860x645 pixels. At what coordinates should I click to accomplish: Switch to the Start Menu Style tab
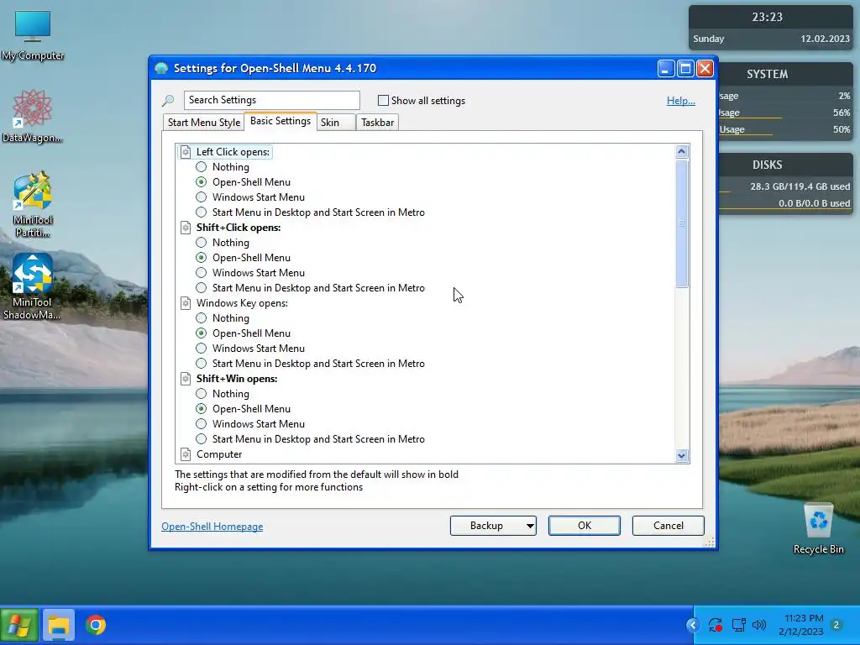(x=204, y=123)
